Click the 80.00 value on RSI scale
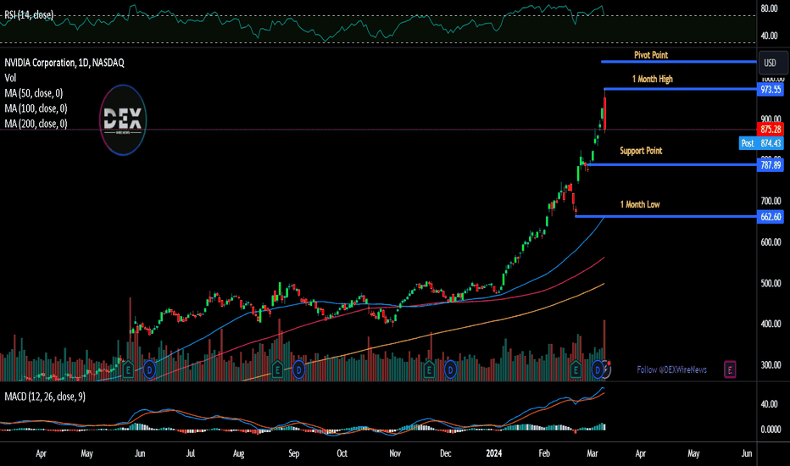 [770, 8]
